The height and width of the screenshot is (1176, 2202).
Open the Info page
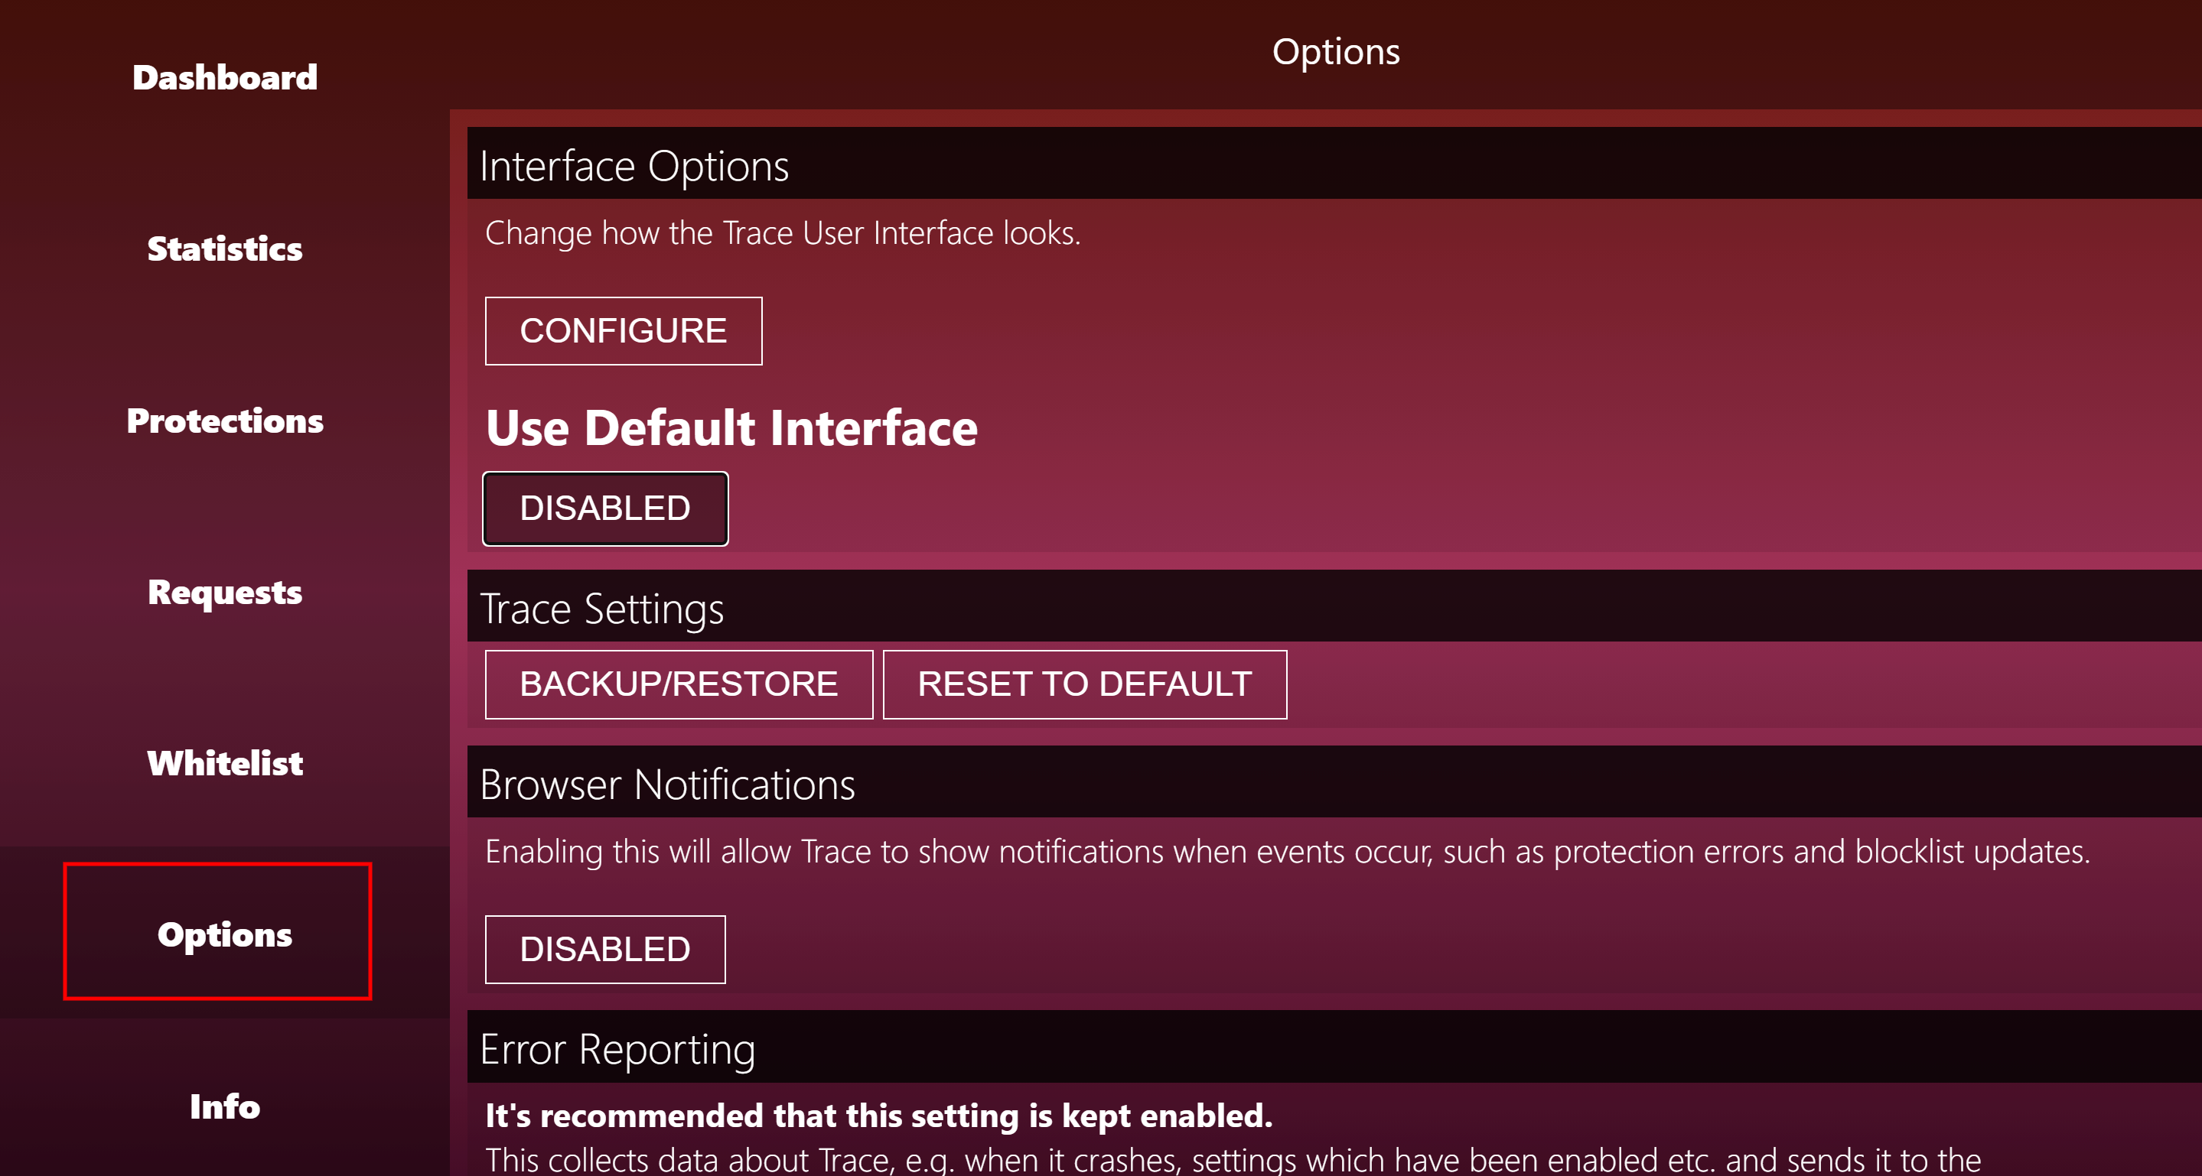pos(225,1107)
